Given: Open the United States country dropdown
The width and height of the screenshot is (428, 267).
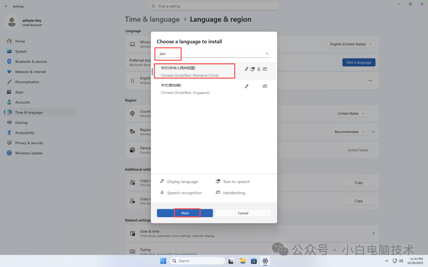Looking at the screenshot, I should (351, 114).
